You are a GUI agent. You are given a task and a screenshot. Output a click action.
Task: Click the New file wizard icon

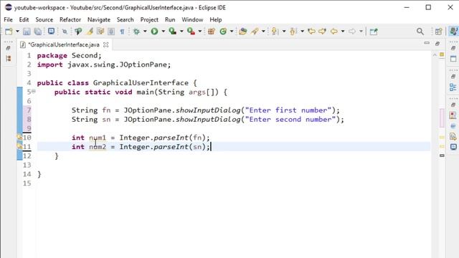coord(9,32)
